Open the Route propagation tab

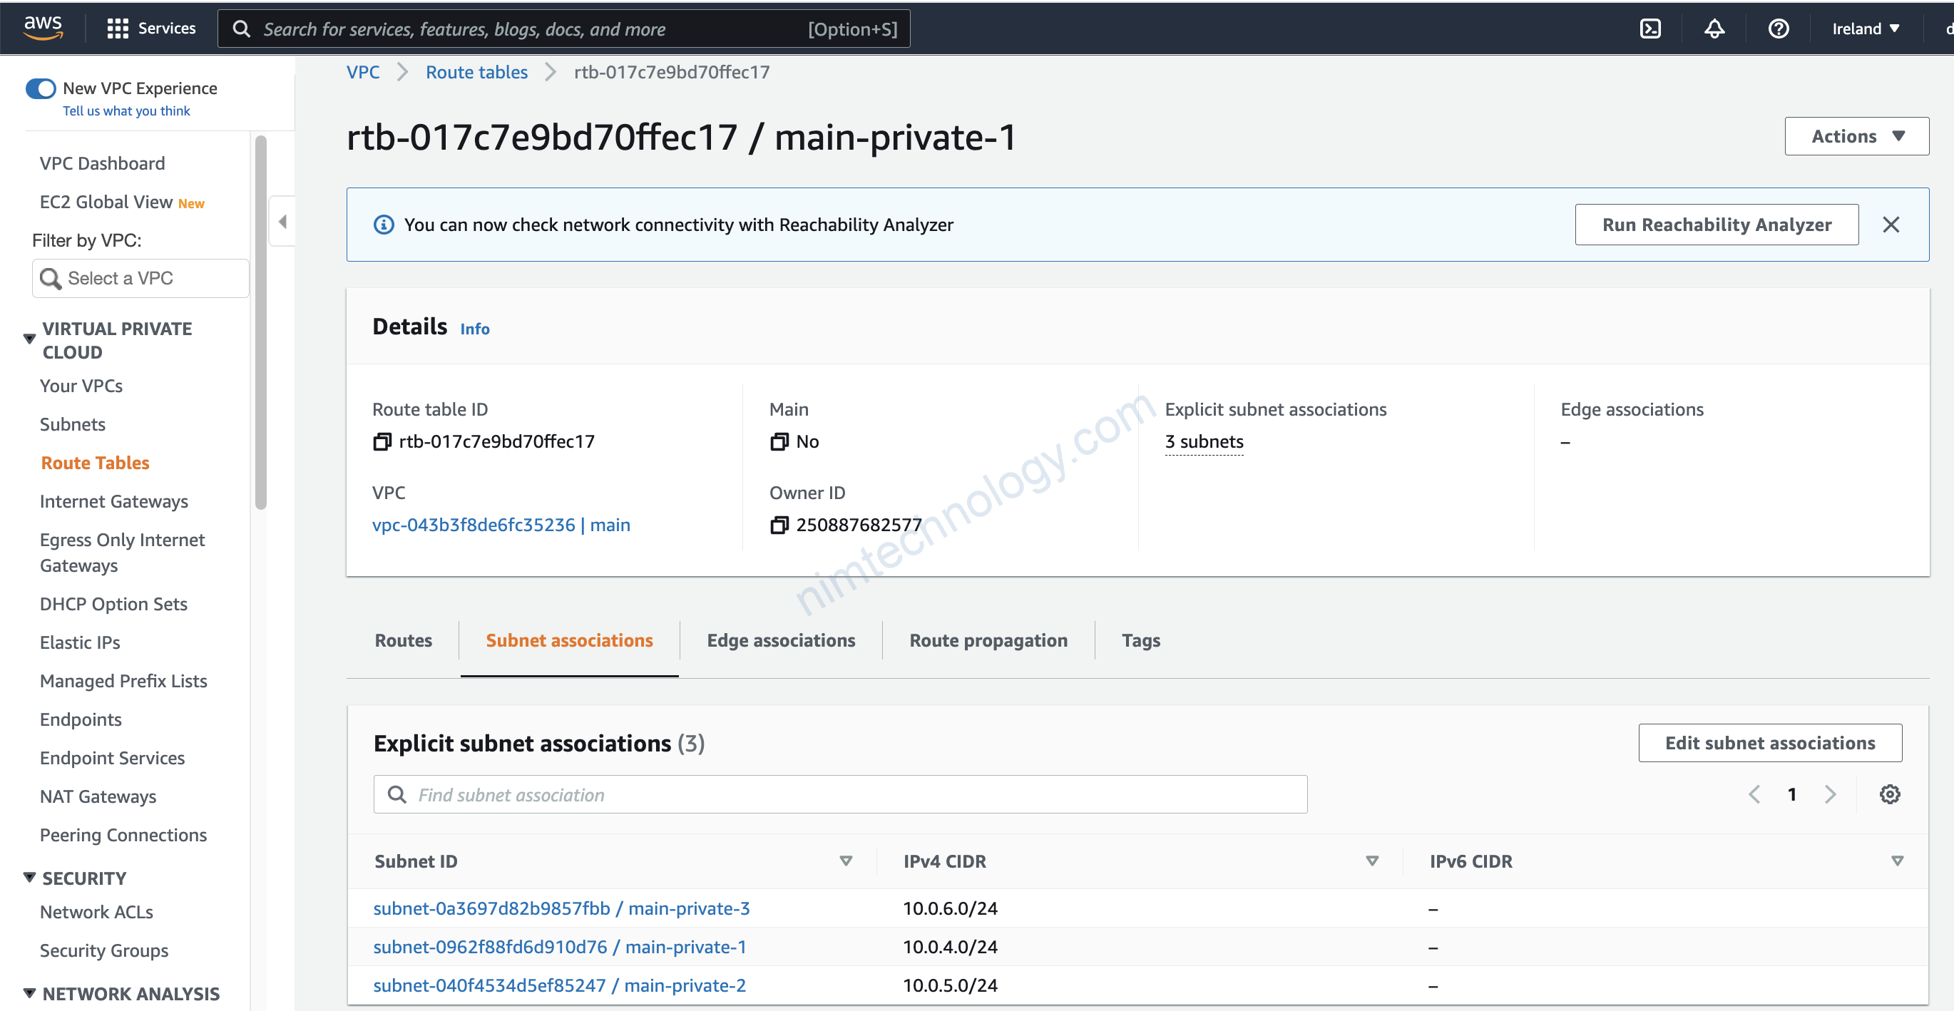point(988,640)
